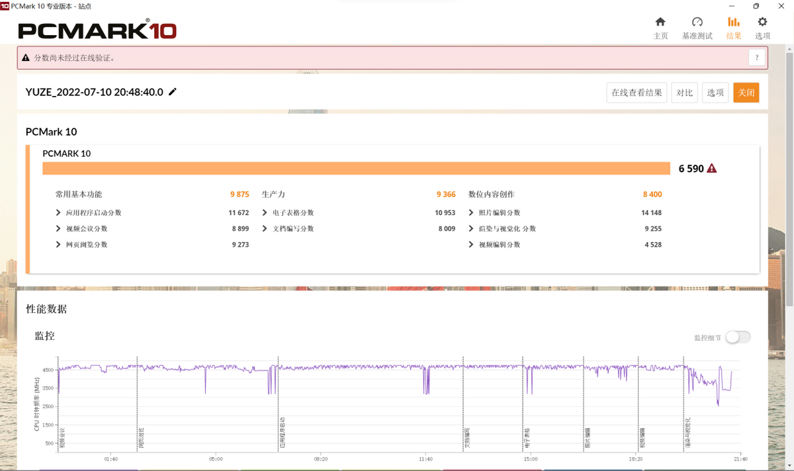
Task: Open the 结果 results tab
Action: (733, 28)
